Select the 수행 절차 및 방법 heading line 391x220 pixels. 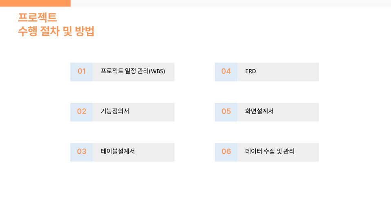click(56, 31)
